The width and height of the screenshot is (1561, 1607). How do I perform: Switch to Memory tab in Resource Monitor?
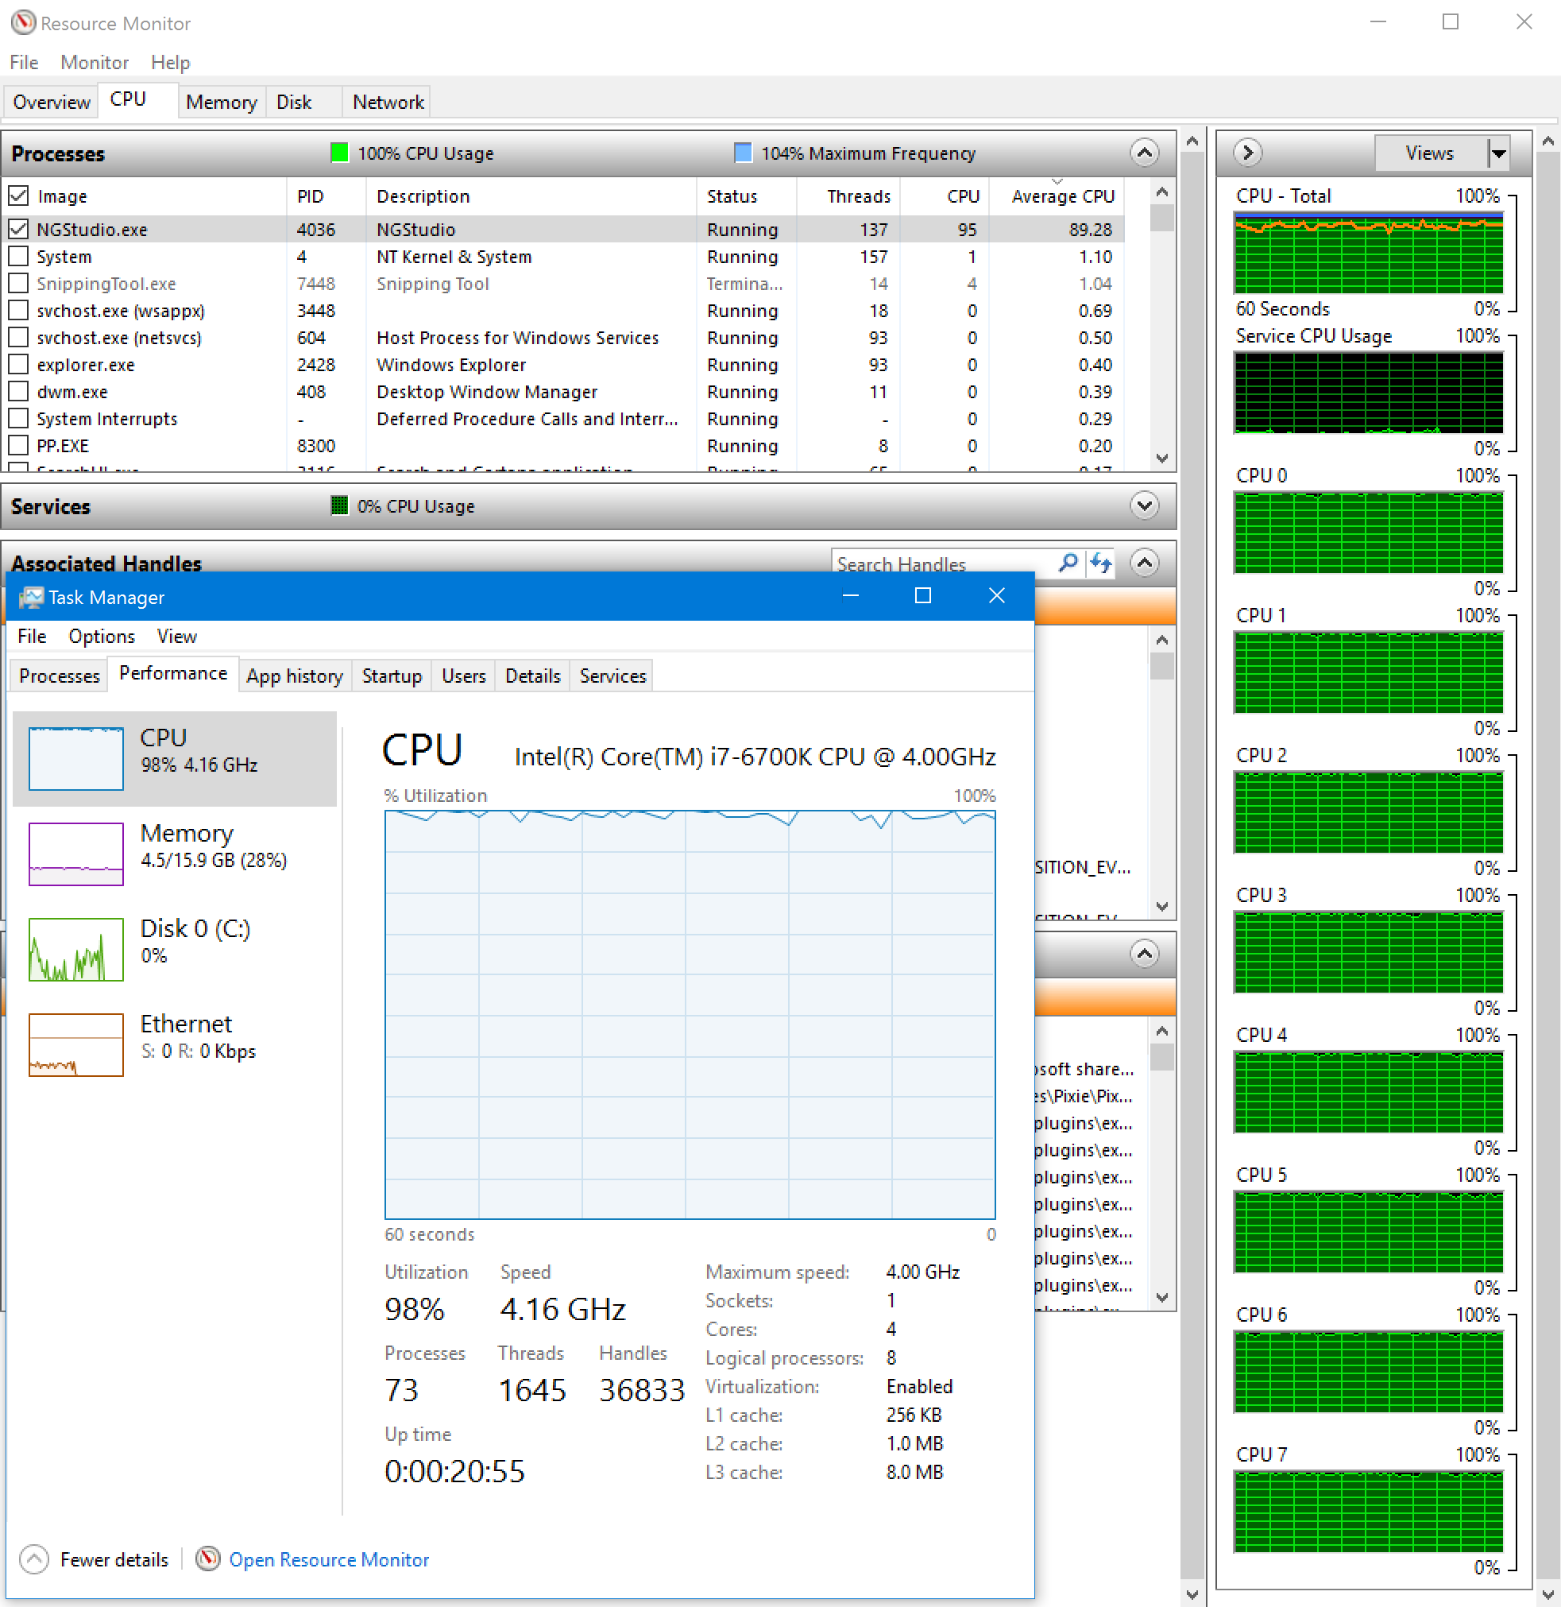tap(222, 103)
